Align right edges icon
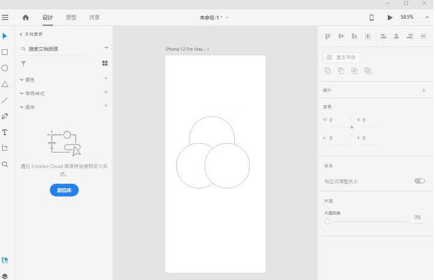435x280 pixels. pyautogui.click(x=409, y=36)
